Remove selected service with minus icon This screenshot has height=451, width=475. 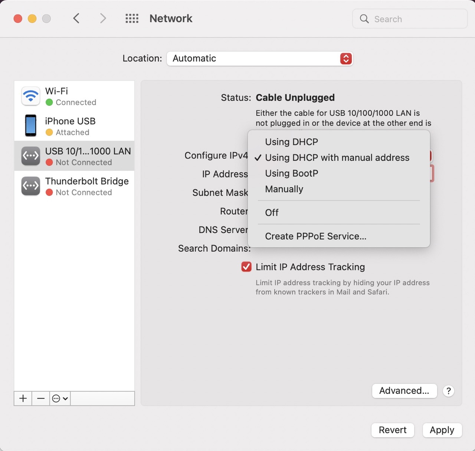coord(40,398)
